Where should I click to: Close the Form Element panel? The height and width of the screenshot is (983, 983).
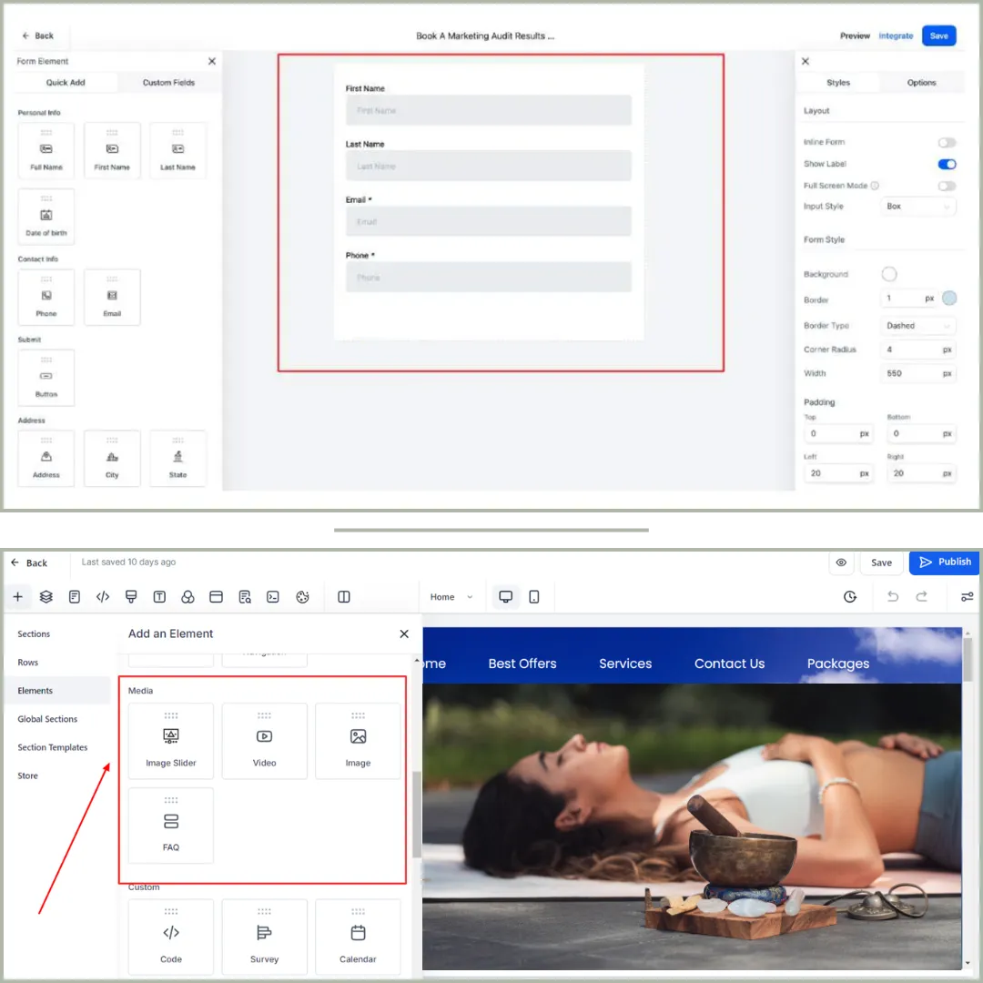tap(212, 61)
